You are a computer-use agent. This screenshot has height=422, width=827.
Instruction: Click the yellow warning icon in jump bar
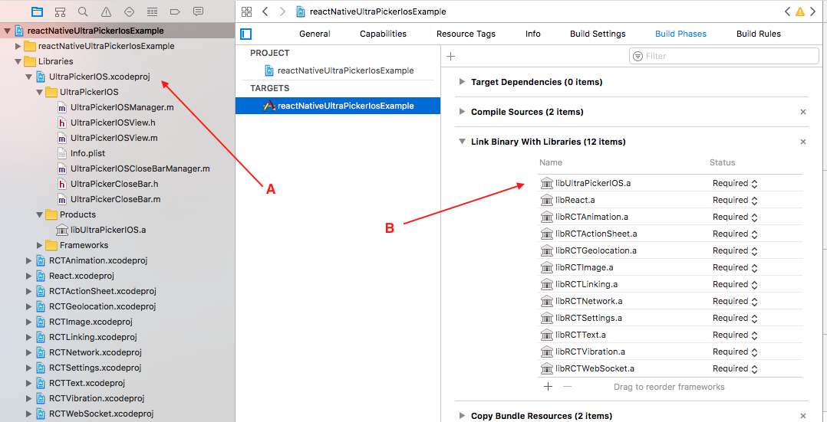(x=800, y=11)
